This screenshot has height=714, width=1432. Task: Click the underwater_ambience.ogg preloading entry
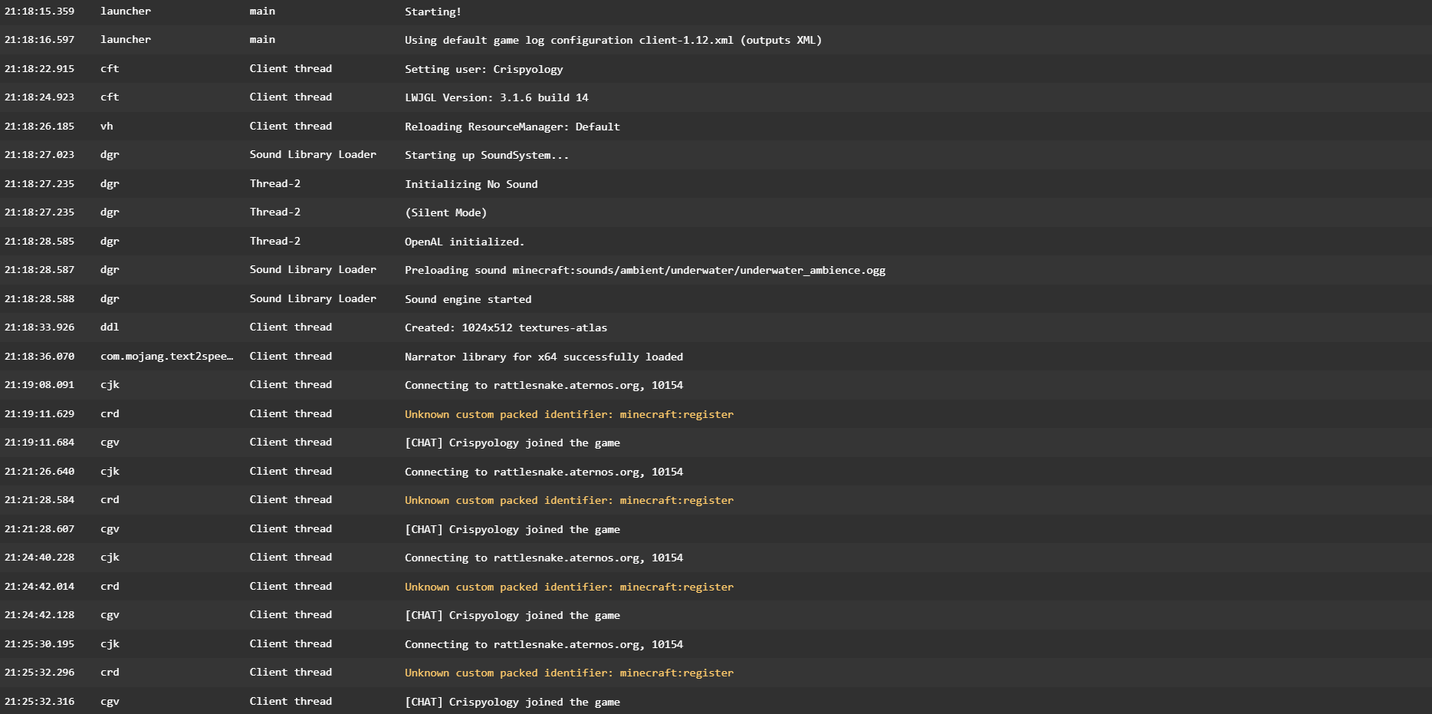point(716,270)
